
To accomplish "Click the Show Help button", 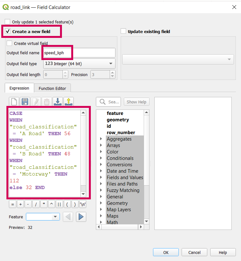I will (x=136, y=102).
